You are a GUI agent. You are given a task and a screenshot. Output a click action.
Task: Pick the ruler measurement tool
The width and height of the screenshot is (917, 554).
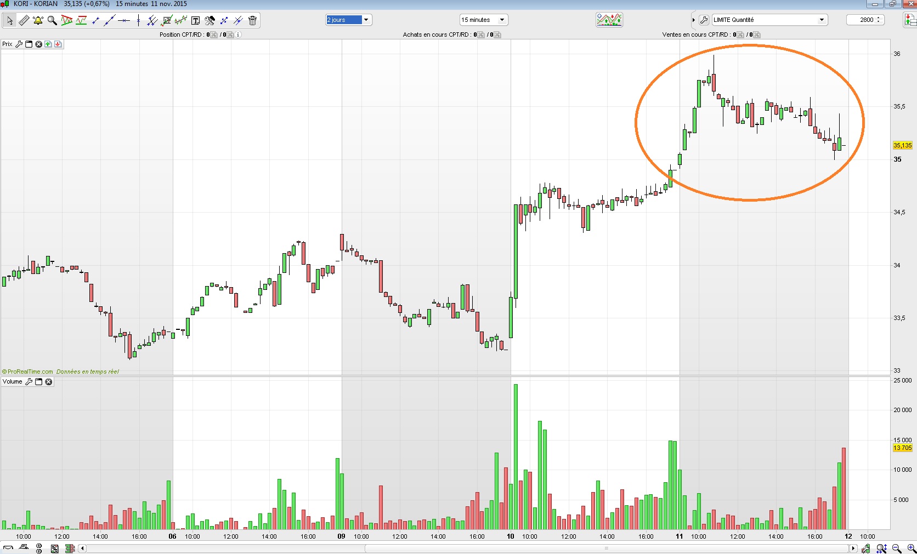click(24, 20)
